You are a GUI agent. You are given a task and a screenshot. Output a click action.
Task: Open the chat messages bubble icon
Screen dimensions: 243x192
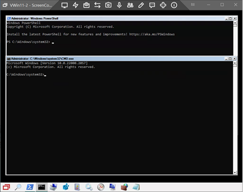tap(152, 5)
